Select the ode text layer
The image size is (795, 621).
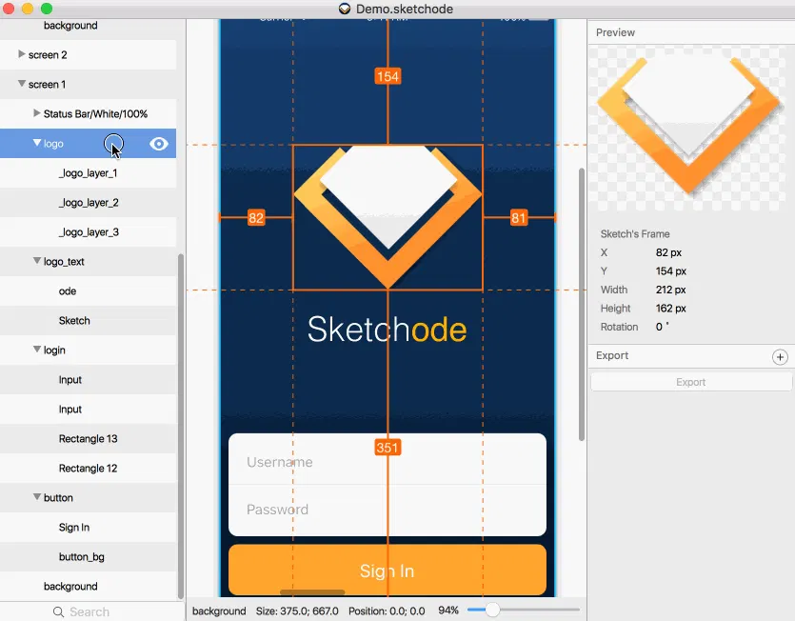click(89, 291)
